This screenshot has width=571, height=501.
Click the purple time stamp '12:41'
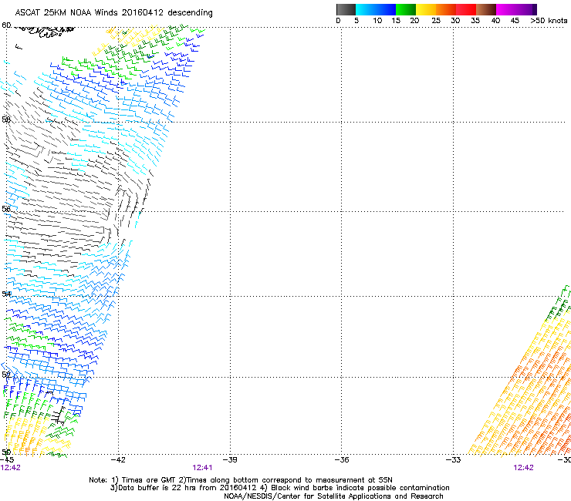tap(202, 468)
